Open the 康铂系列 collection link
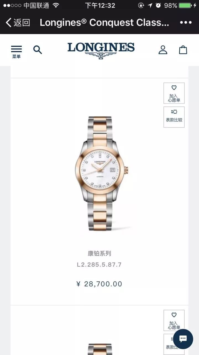 [x=99, y=253]
